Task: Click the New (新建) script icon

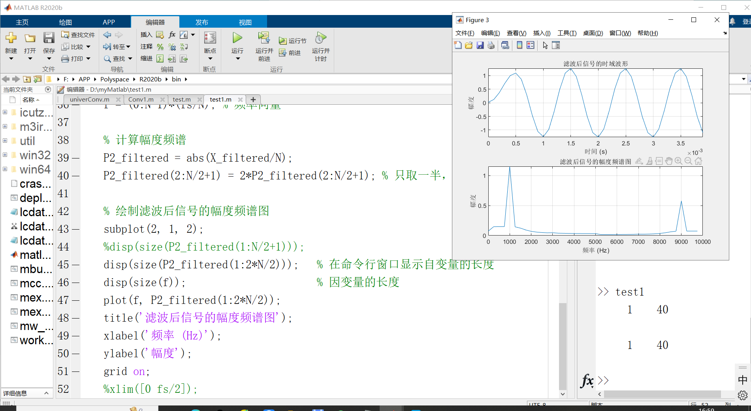Action: 11,38
